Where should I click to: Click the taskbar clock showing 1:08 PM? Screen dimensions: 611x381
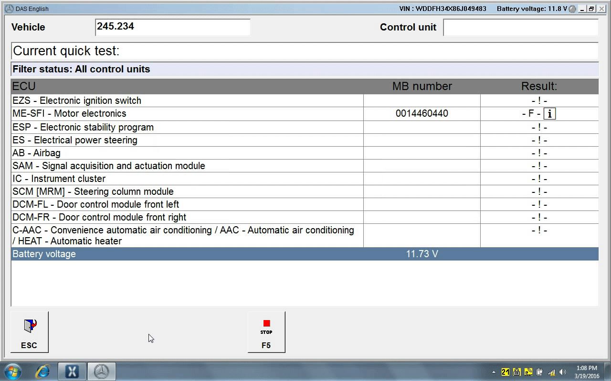click(587, 371)
